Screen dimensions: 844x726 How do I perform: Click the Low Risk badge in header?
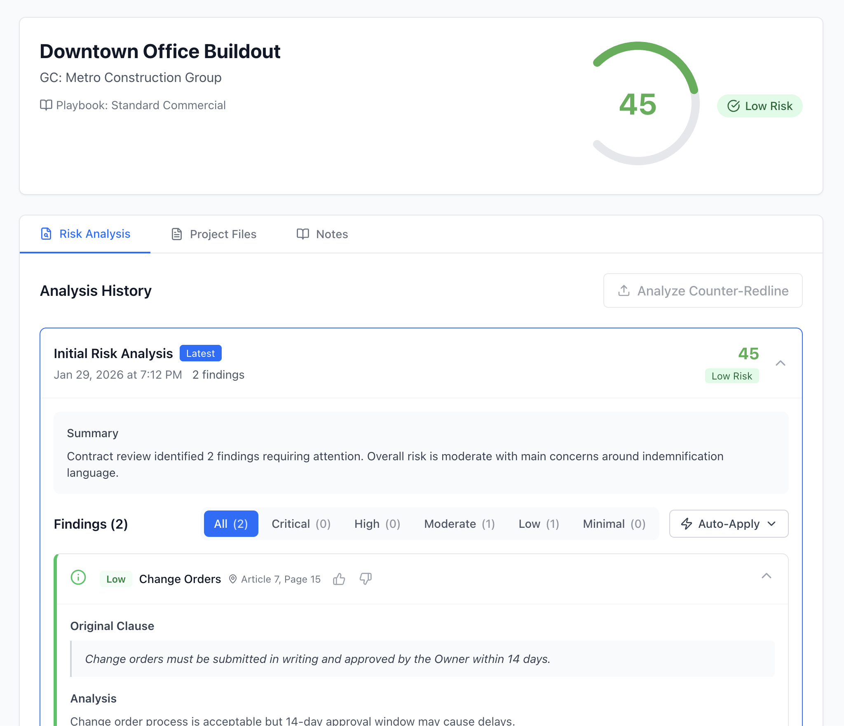pos(760,106)
